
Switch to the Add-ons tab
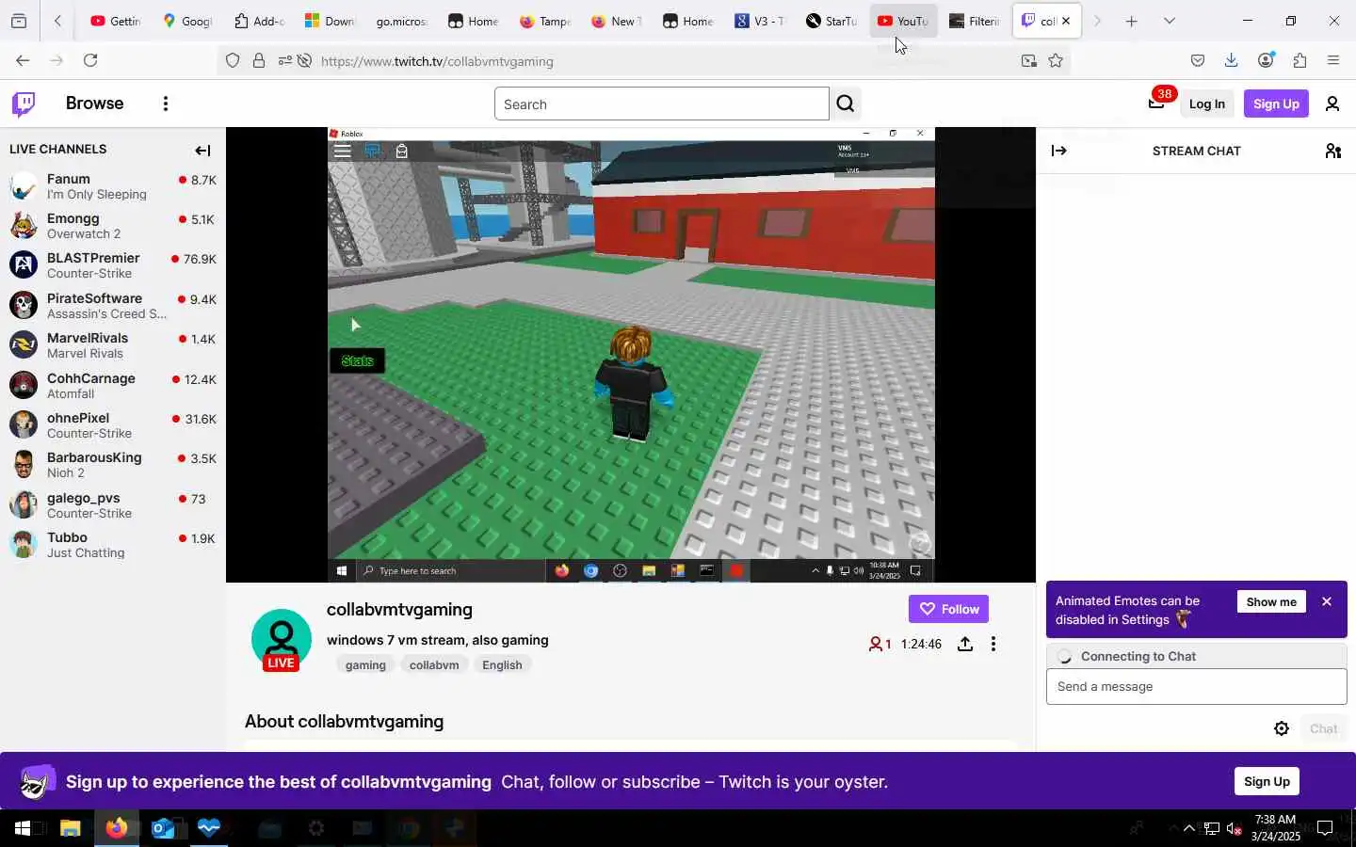259,21
